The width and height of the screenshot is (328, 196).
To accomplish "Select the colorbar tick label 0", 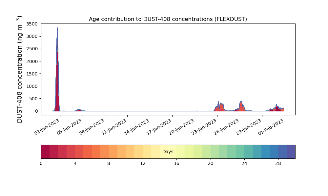I will click(41, 164).
